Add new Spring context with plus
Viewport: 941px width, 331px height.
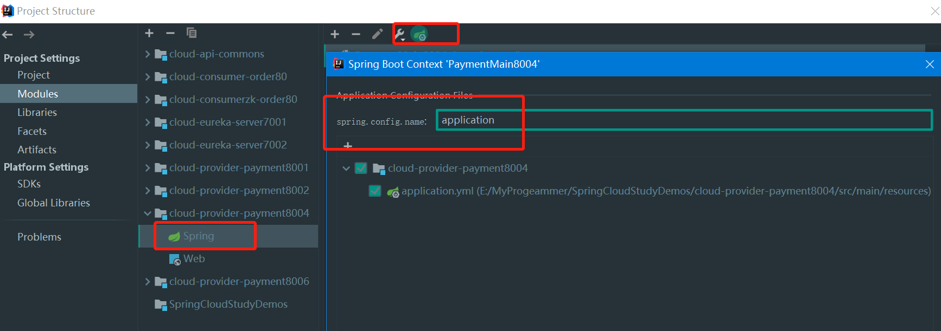335,34
